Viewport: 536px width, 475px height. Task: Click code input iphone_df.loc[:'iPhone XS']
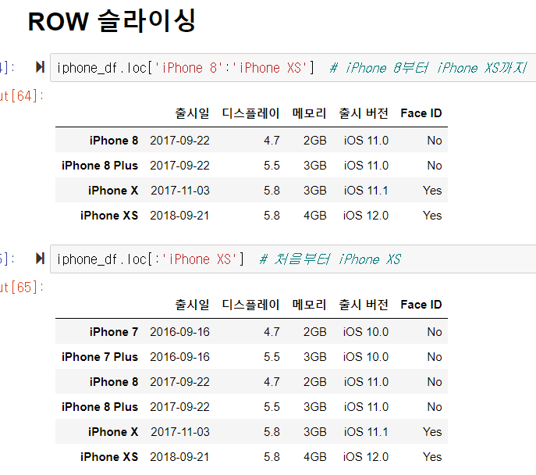(293, 259)
